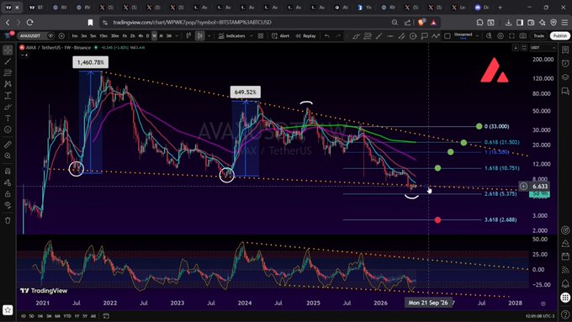Click the undo arrow
The height and width of the screenshot is (322, 572).
pyautogui.click(x=327, y=36)
